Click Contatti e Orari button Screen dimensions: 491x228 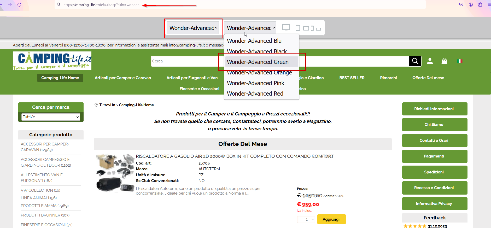pyautogui.click(x=435, y=141)
